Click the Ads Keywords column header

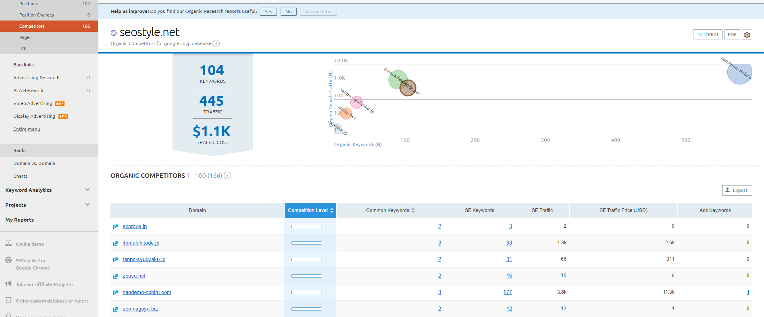715,210
